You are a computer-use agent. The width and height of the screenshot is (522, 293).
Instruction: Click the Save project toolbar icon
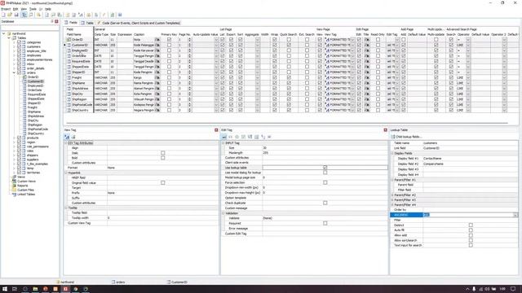[16, 15]
